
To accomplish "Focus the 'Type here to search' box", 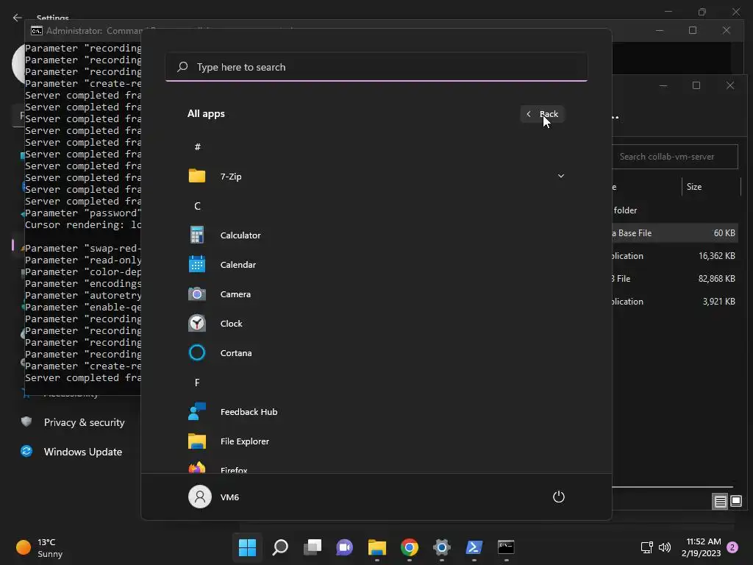I will point(376,67).
